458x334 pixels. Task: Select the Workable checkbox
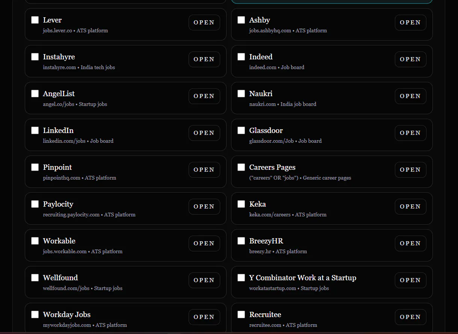[x=35, y=241]
